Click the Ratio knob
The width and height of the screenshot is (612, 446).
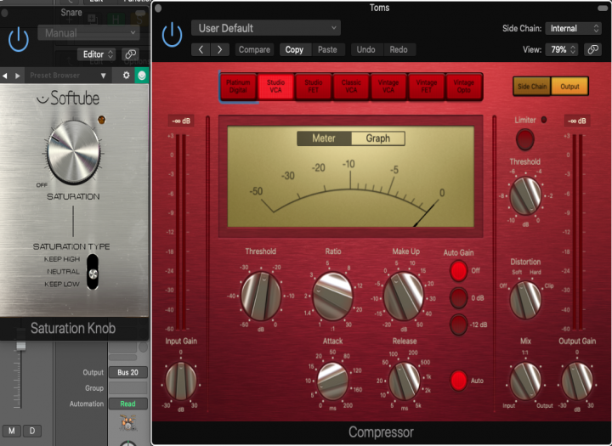(x=333, y=296)
